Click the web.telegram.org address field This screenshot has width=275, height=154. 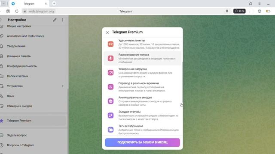pos(41,12)
